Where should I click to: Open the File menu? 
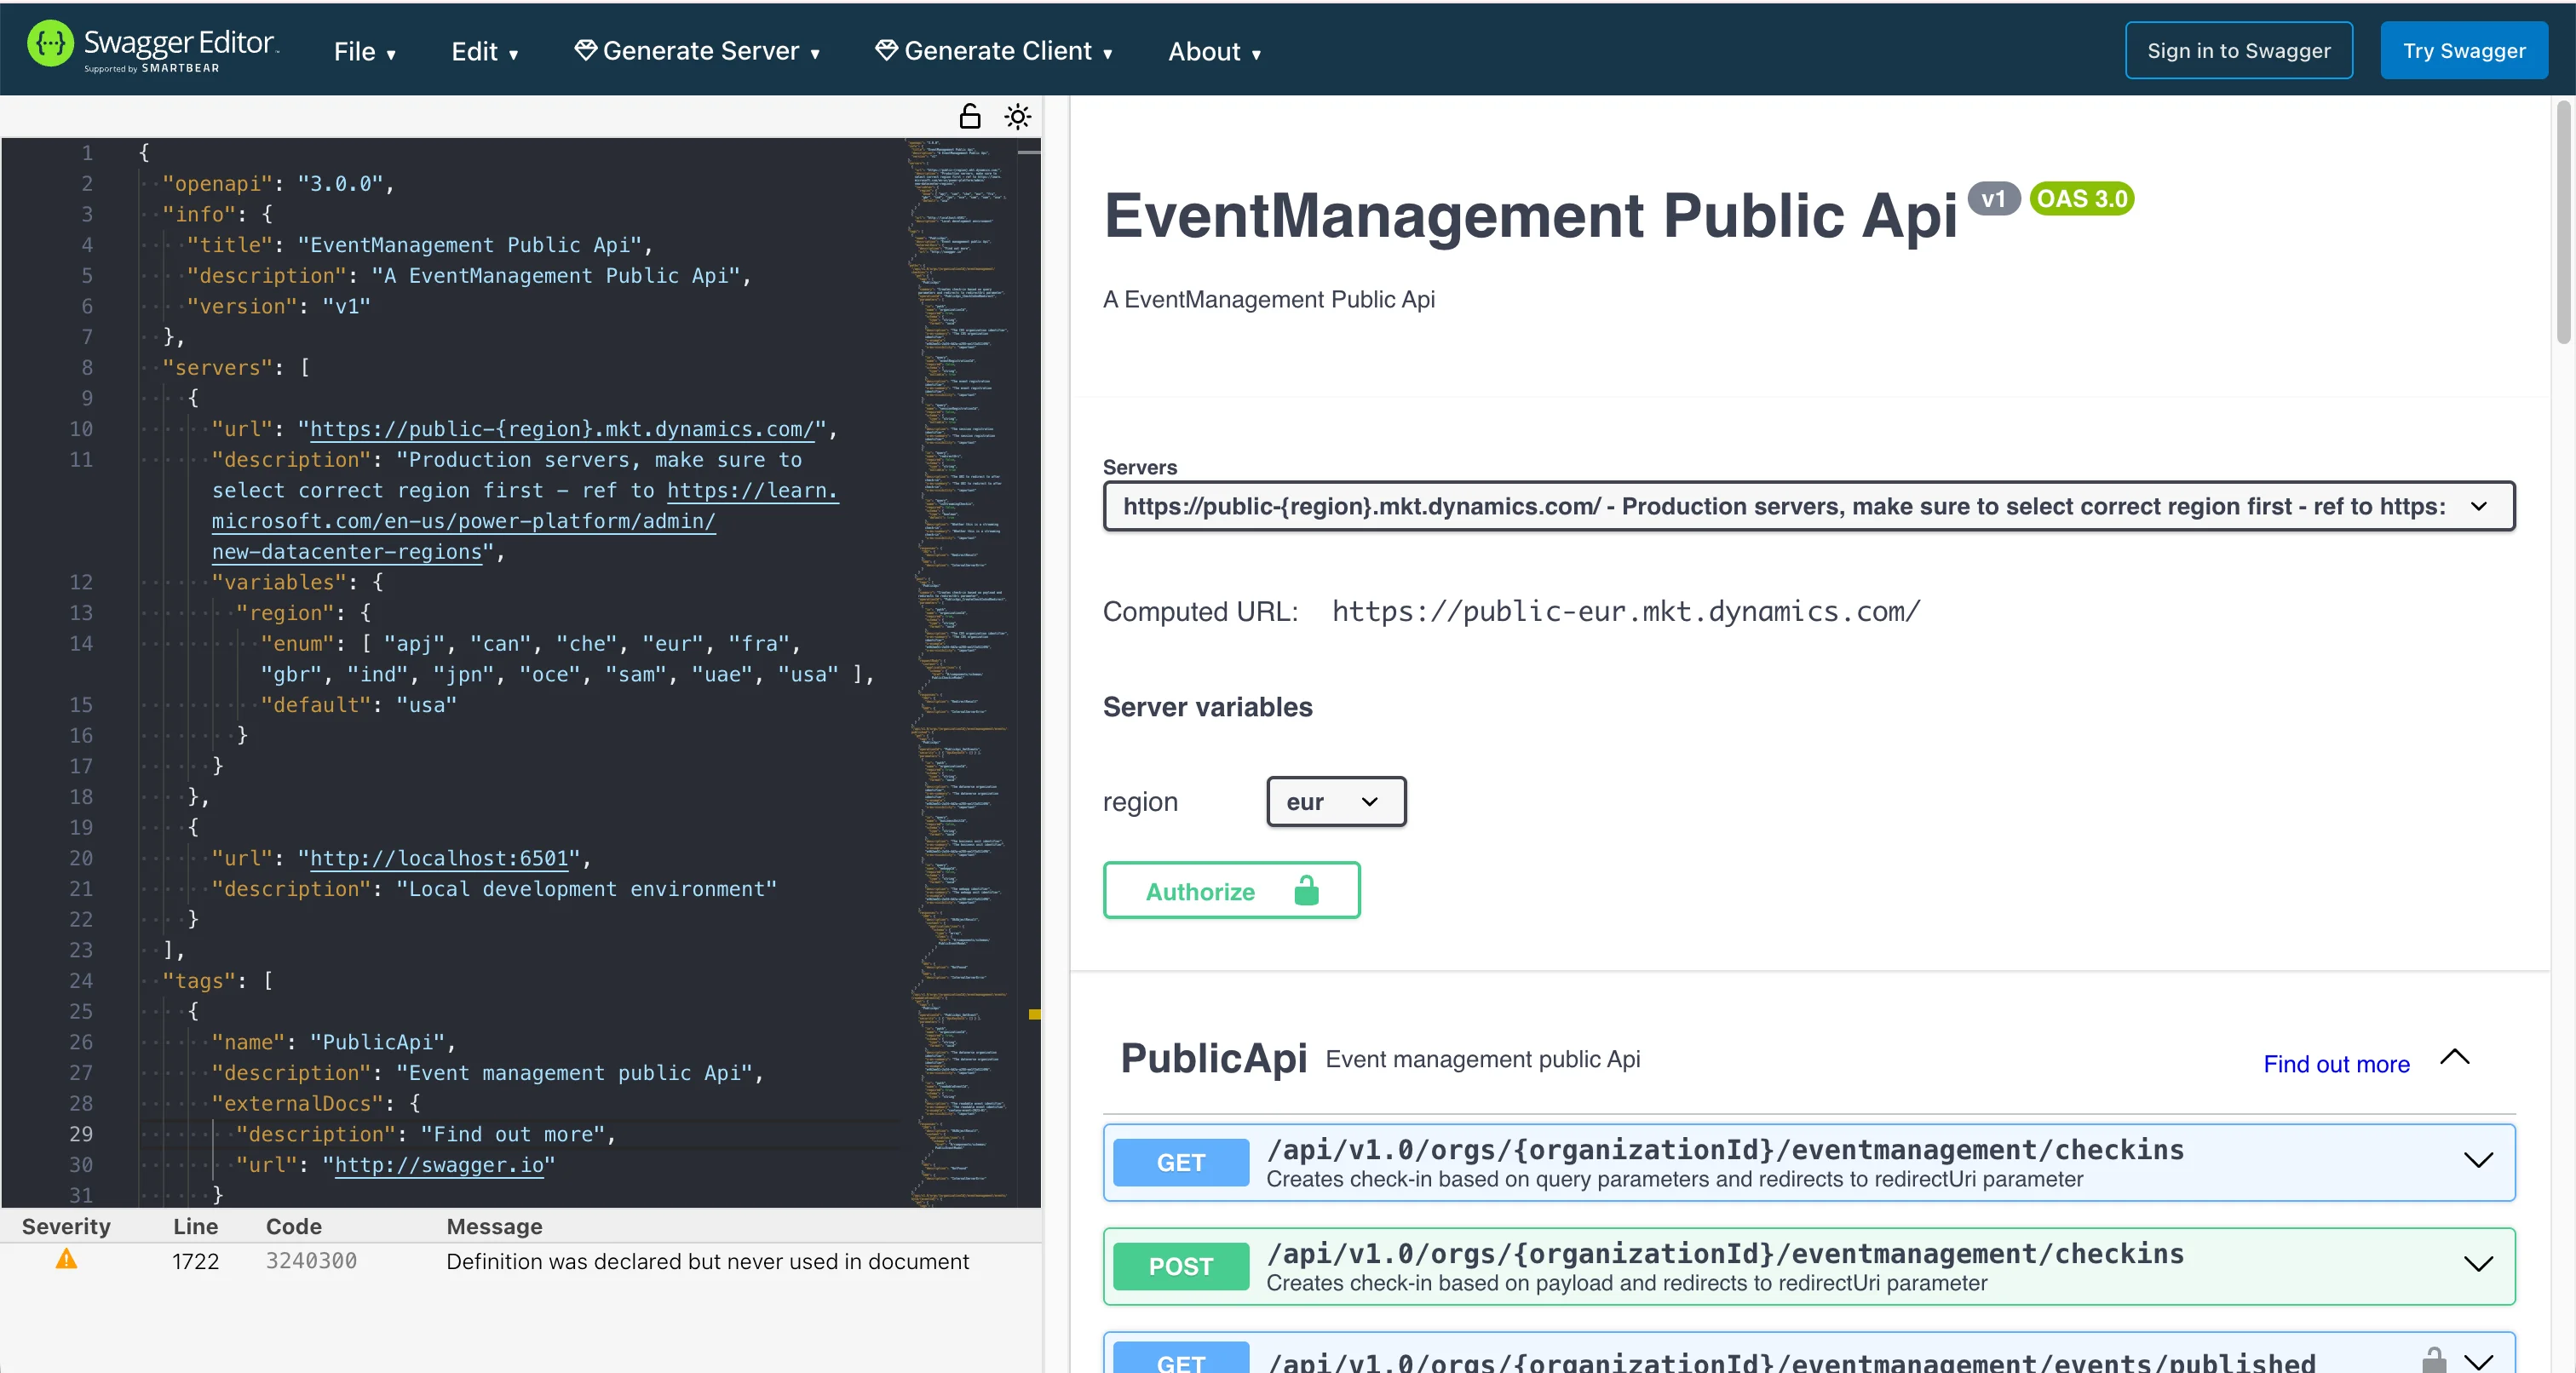pos(365,51)
